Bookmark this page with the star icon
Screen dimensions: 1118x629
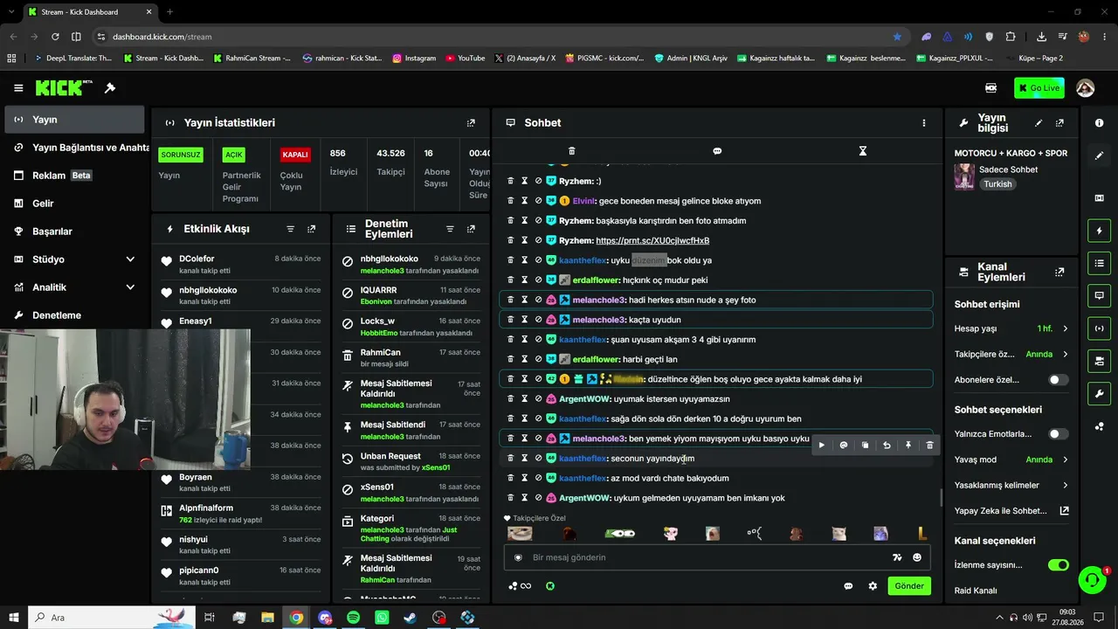coord(897,37)
